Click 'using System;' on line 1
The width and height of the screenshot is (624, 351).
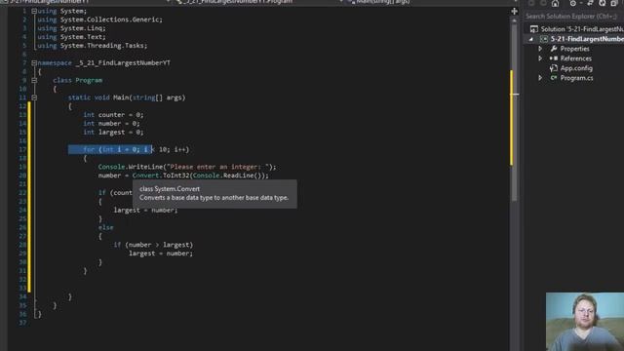point(62,11)
